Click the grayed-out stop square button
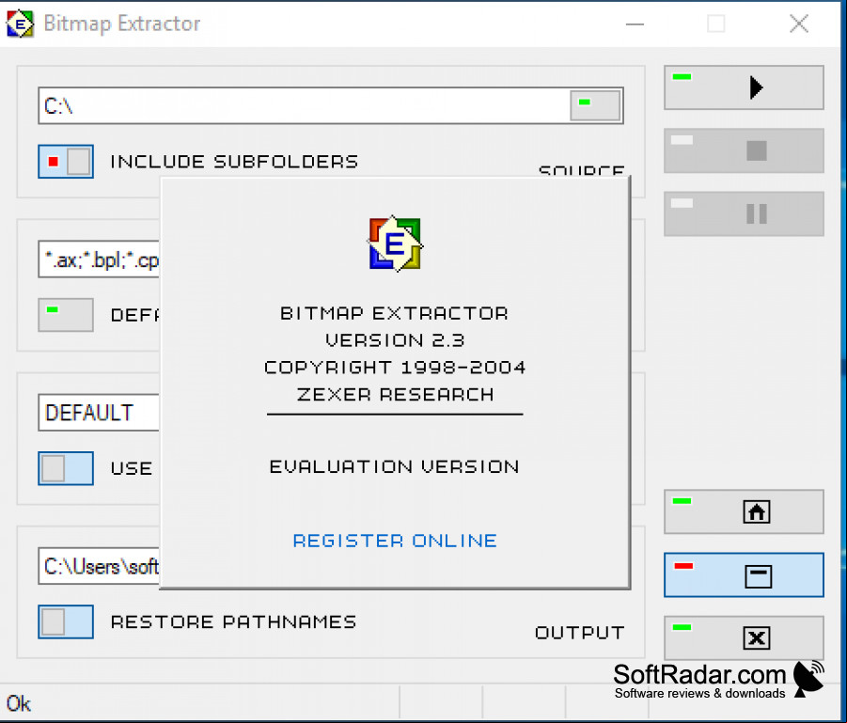Viewport: 847px width, 723px height. (744, 150)
